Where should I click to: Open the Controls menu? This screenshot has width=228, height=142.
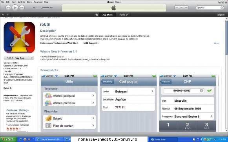click(x=21, y=2)
